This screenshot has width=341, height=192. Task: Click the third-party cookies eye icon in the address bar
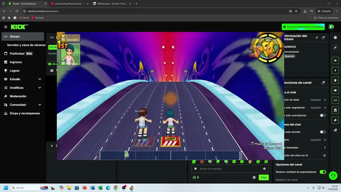pyautogui.click(x=290, y=11)
